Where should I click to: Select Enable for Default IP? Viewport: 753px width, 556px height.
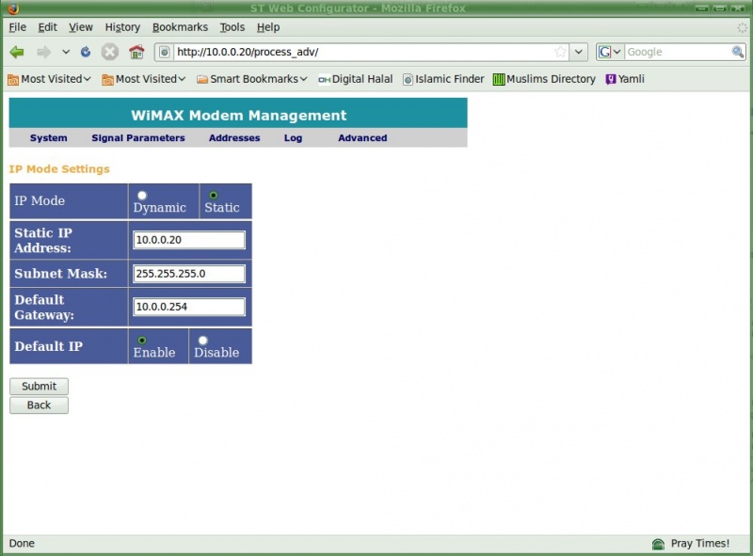pos(142,341)
